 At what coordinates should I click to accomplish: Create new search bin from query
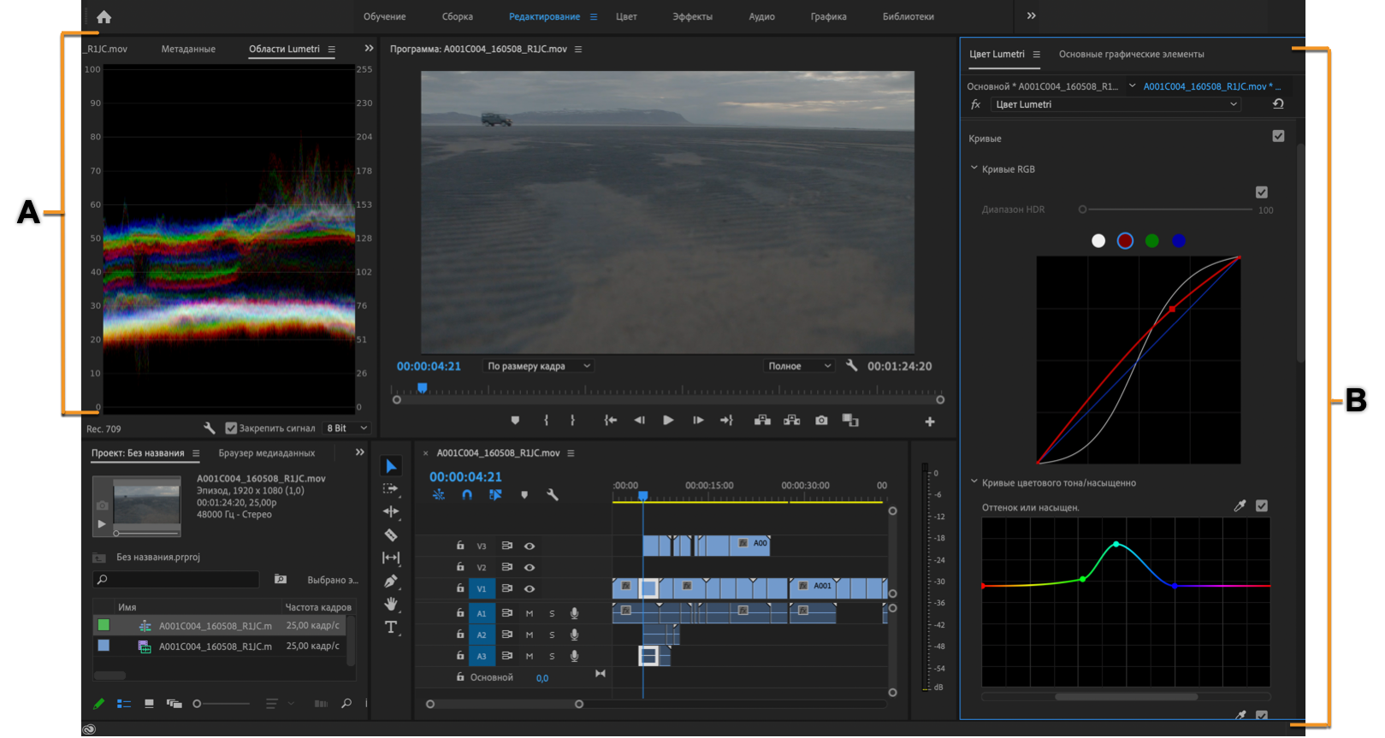coord(281,580)
